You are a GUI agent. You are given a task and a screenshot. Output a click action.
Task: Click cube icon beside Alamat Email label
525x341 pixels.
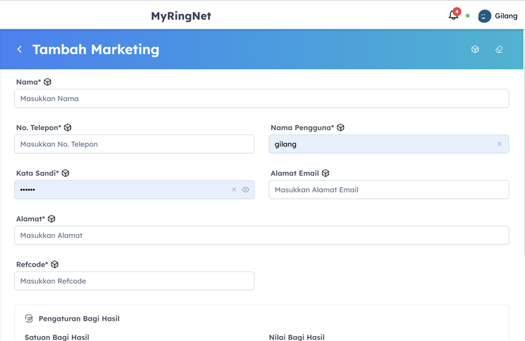click(x=326, y=174)
